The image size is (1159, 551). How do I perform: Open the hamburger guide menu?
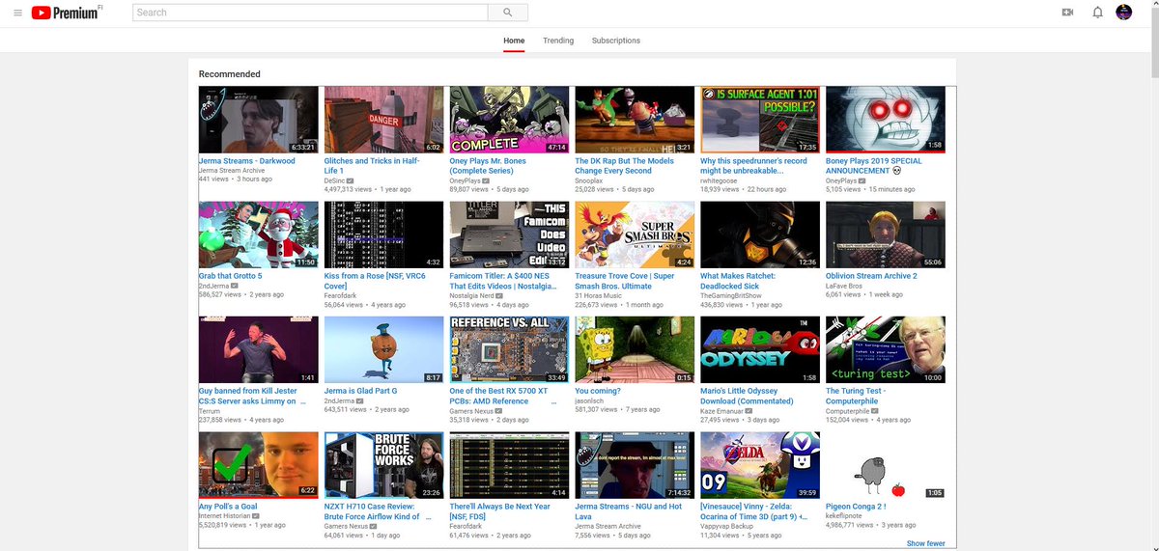click(x=17, y=13)
